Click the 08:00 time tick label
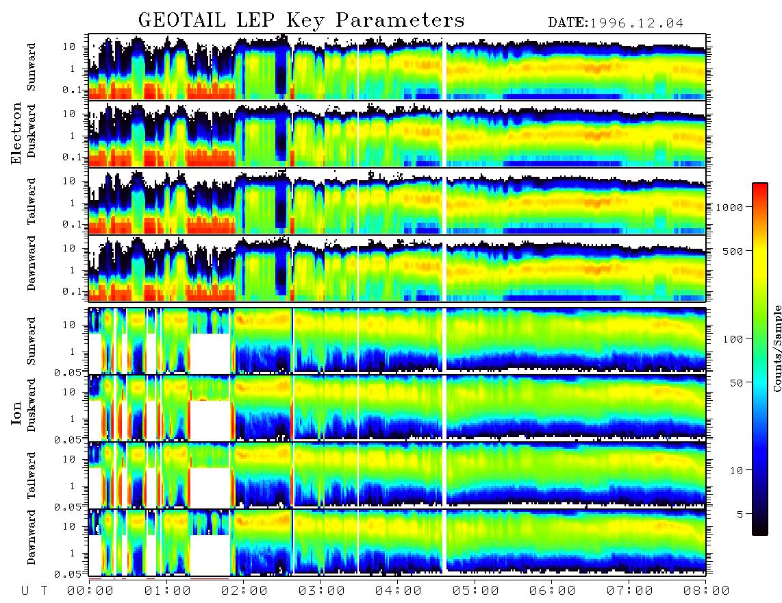Screen dimensions: 782x603 point(706,591)
